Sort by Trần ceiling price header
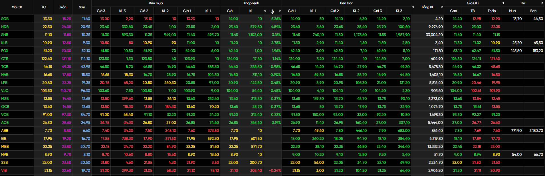The width and height of the screenshot is (545, 176). click(63, 7)
